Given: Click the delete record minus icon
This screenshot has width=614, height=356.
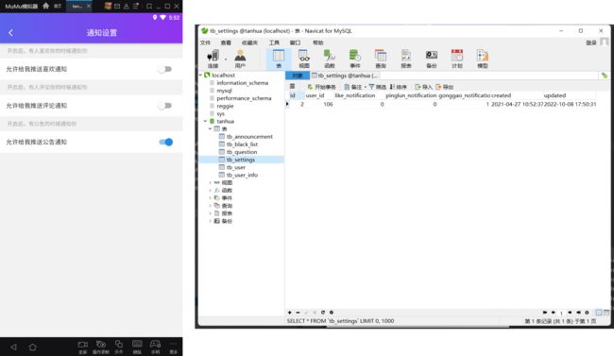Looking at the screenshot, I should 298,313.
